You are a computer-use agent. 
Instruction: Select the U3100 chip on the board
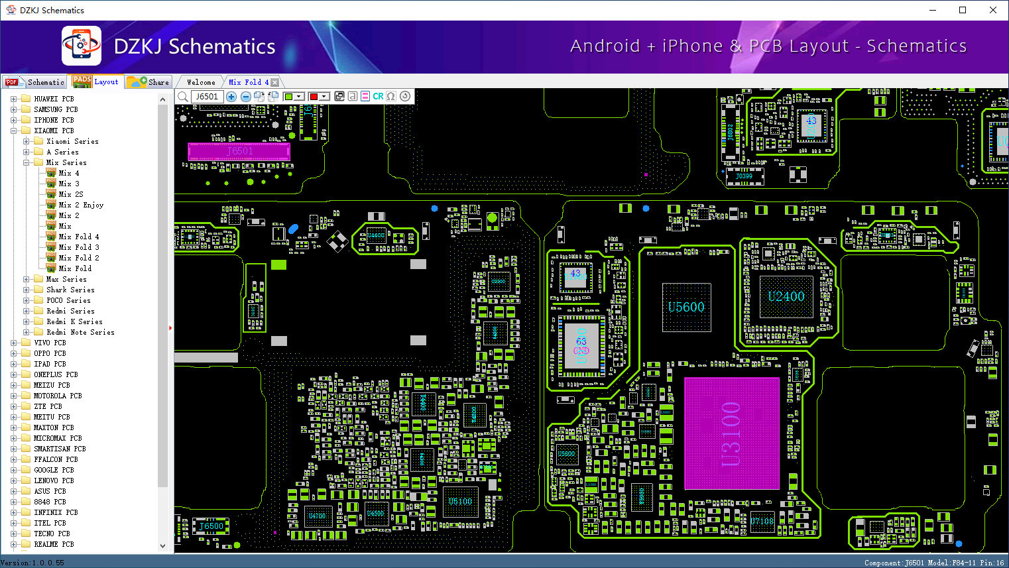(732, 433)
